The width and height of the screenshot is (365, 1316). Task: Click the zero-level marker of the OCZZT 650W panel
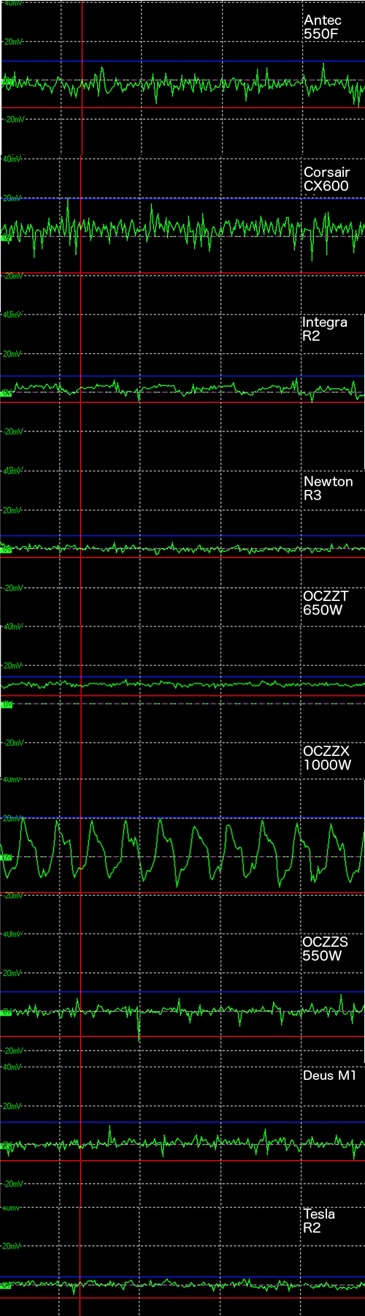7,704
